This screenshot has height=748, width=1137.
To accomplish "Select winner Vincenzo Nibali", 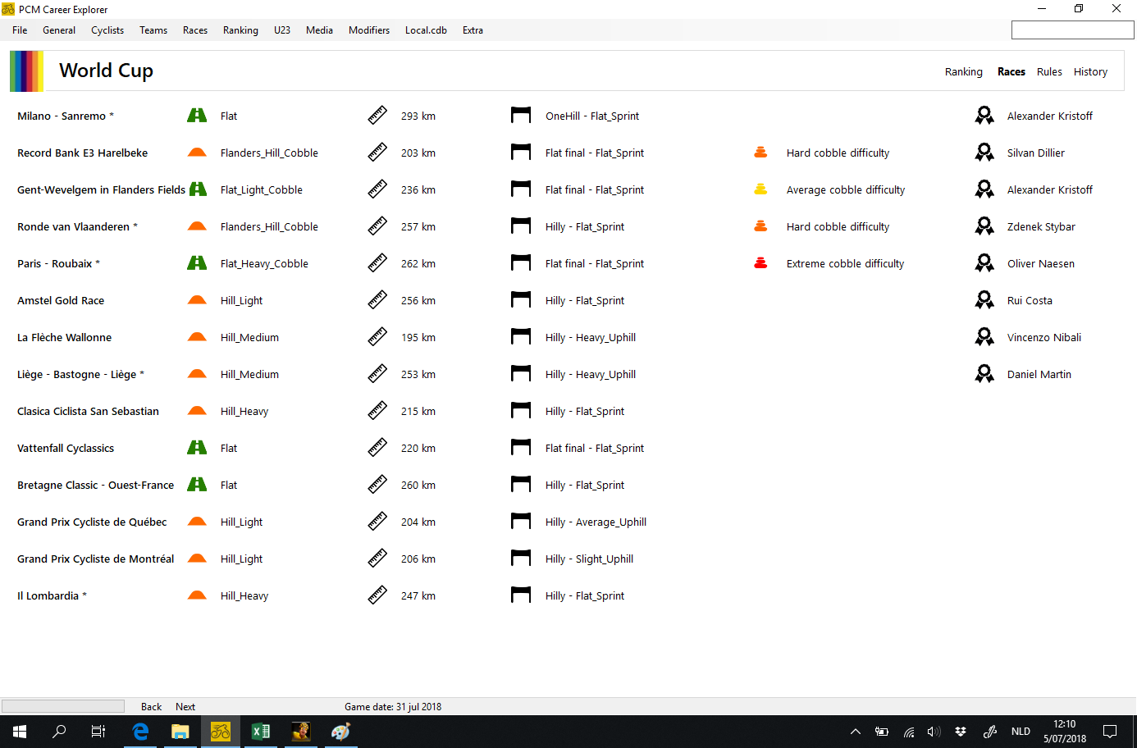I will click(x=1043, y=338).
